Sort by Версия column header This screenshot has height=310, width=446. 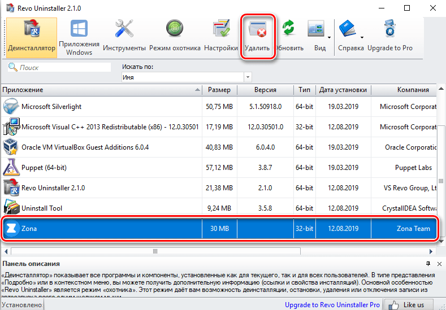pos(265,90)
